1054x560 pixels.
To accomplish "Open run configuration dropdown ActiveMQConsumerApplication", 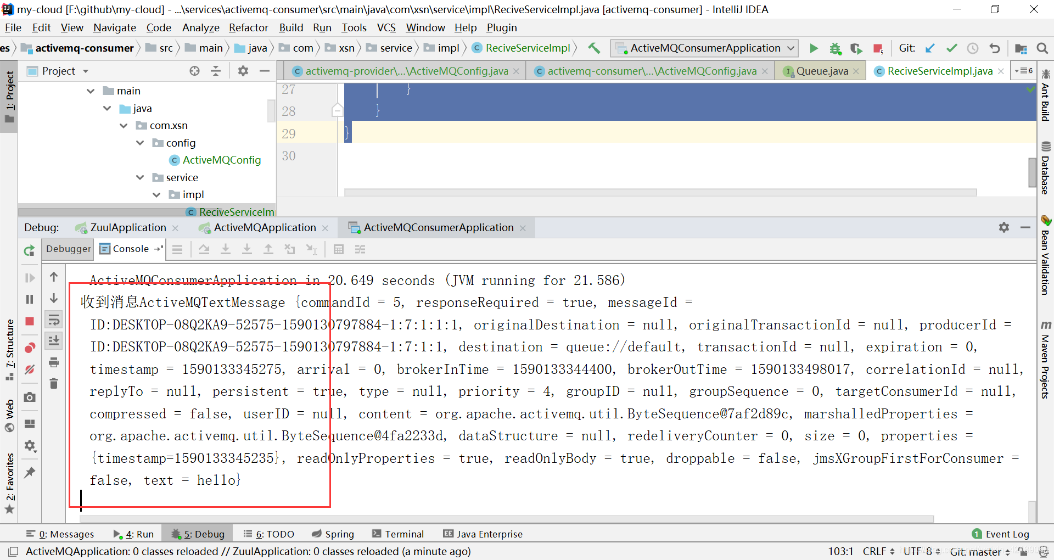I will point(705,48).
